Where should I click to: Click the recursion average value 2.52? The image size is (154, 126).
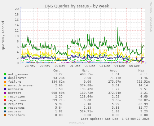coord(116,97)
